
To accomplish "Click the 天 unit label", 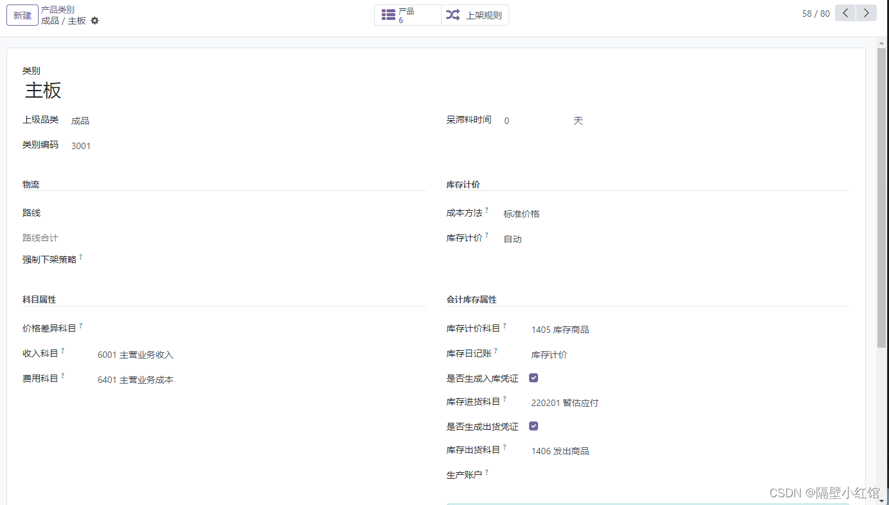I will pyautogui.click(x=578, y=121).
